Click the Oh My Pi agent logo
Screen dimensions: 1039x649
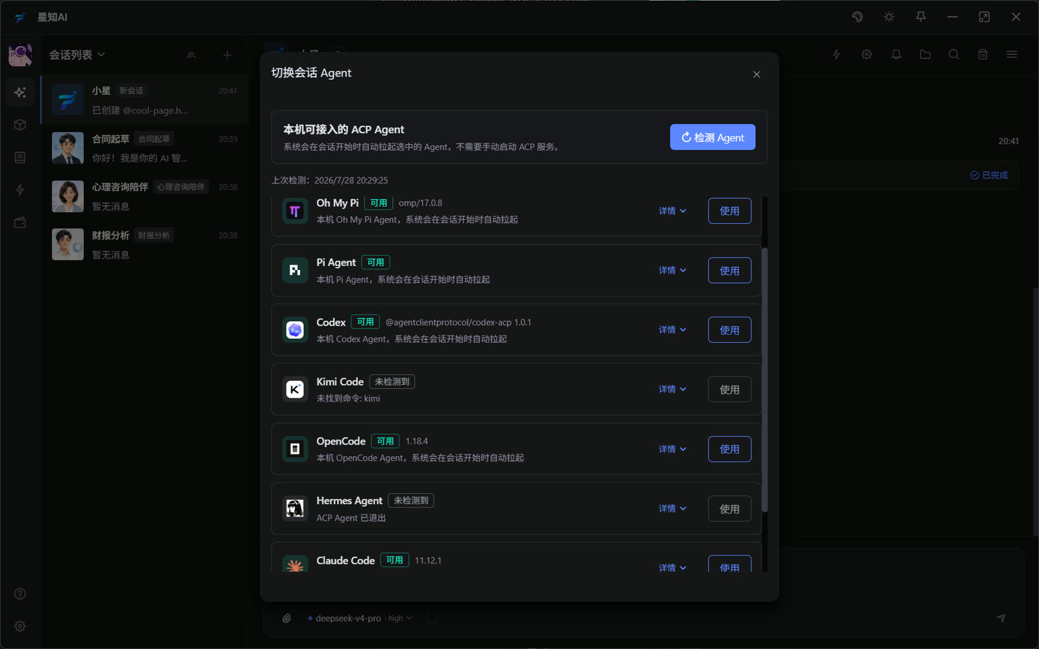click(295, 211)
